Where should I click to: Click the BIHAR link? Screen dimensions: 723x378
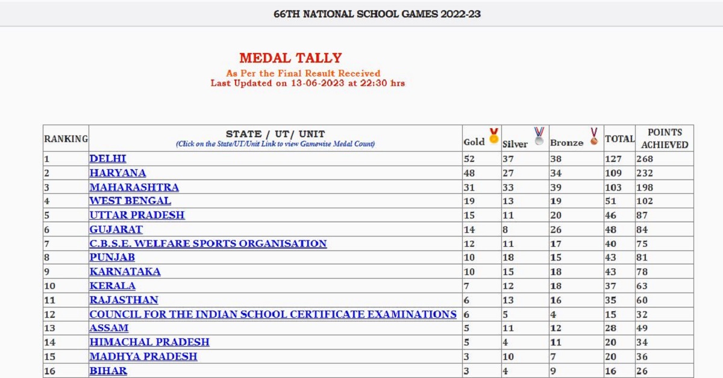(108, 371)
